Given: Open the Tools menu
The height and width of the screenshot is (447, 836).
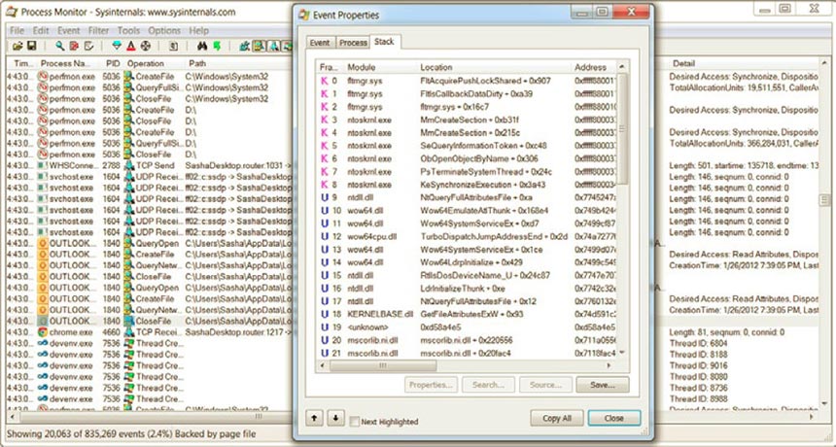Looking at the screenshot, I should point(128,30).
